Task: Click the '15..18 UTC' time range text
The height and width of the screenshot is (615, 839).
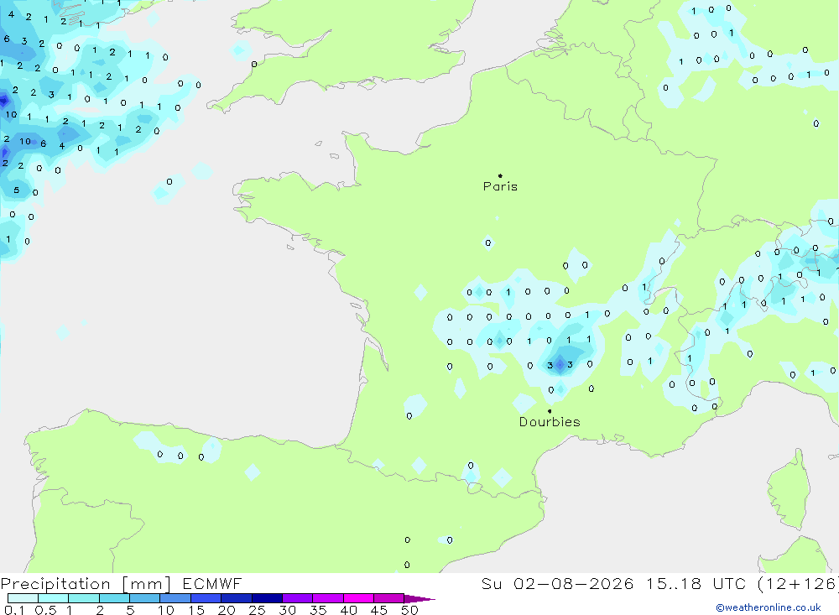Action: click(696, 584)
